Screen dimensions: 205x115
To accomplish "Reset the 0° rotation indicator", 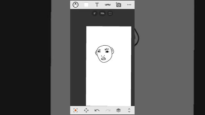I will [x=95, y=13].
